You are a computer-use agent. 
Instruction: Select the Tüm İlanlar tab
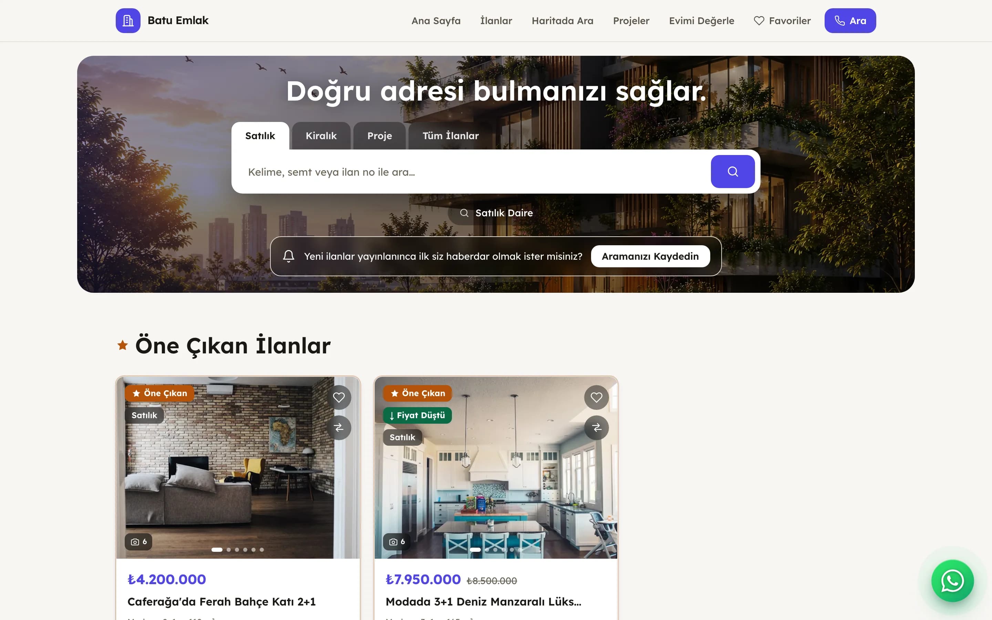point(451,136)
